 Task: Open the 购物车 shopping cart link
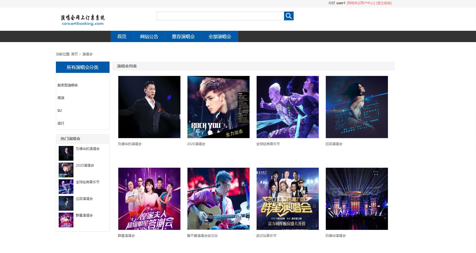[x=353, y=3]
